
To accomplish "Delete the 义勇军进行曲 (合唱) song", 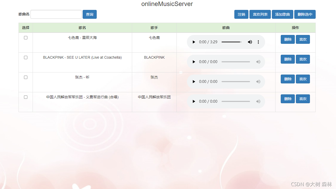I will (x=288, y=99).
